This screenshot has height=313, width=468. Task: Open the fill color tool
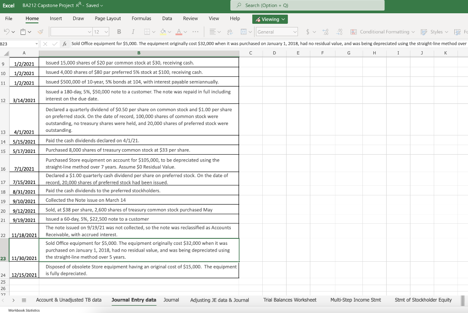(163, 32)
